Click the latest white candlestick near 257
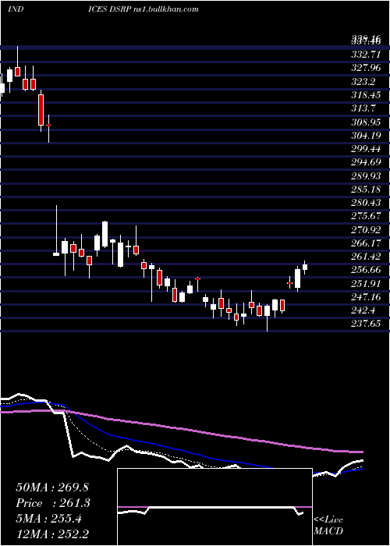The image size is (390, 546). [305, 267]
